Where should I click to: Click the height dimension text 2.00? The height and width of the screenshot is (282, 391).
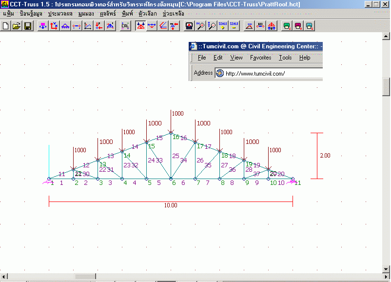click(x=325, y=156)
